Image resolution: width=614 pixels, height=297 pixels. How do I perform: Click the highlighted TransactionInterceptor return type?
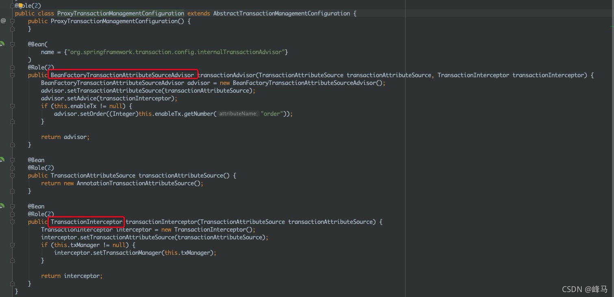pos(86,222)
